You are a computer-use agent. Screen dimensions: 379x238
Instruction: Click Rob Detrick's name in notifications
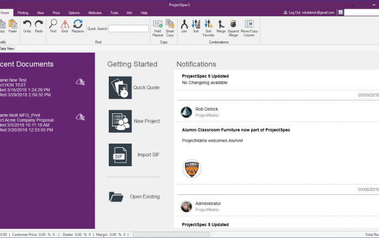(x=207, y=109)
